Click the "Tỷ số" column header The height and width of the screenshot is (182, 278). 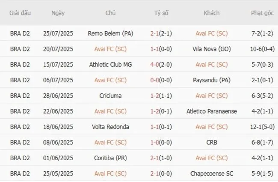click(x=161, y=13)
